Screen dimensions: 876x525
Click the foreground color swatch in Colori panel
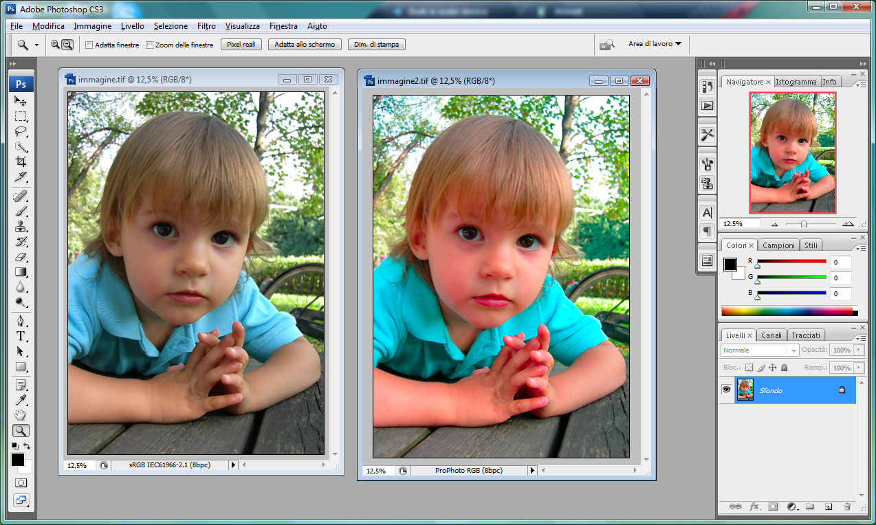pos(730,265)
